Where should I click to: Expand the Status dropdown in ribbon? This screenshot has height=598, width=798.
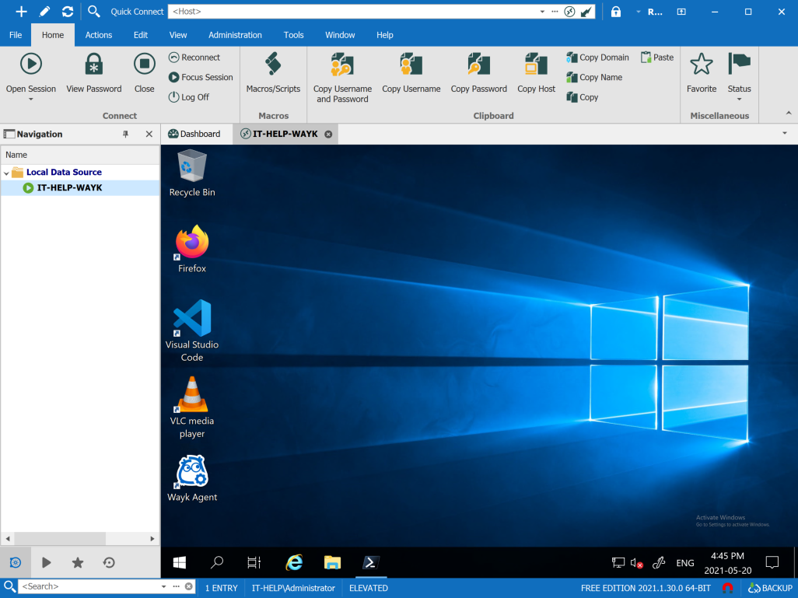click(739, 99)
